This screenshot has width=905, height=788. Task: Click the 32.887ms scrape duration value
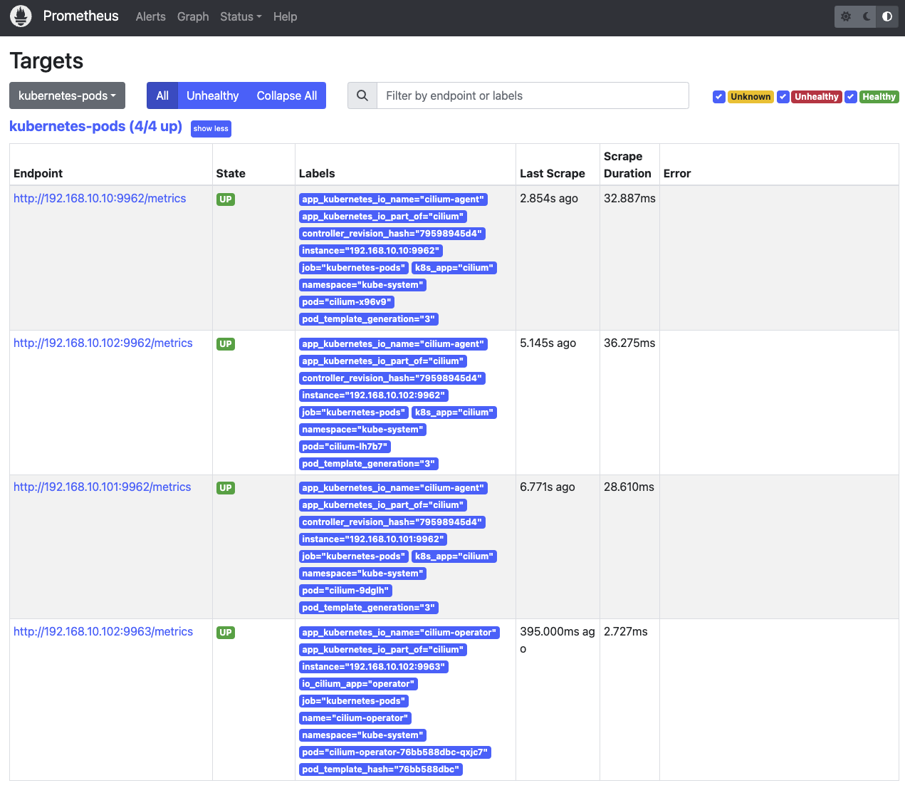coord(629,198)
